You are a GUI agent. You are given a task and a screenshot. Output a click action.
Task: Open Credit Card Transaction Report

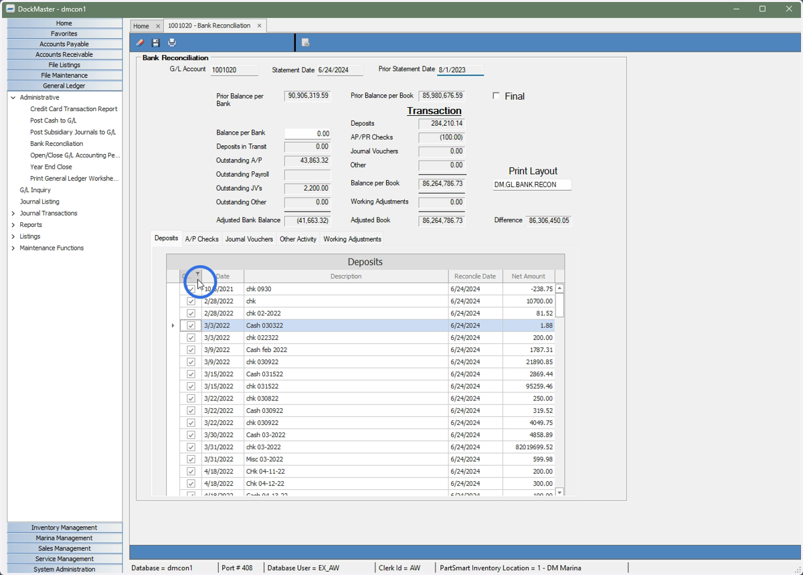74,109
